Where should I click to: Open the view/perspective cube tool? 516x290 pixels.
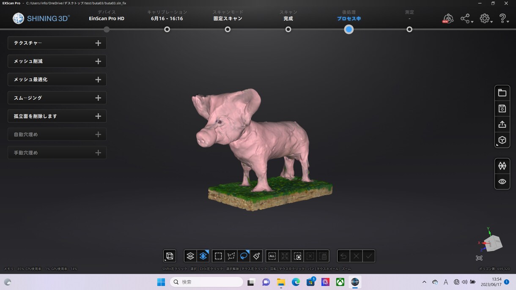[x=170, y=256]
